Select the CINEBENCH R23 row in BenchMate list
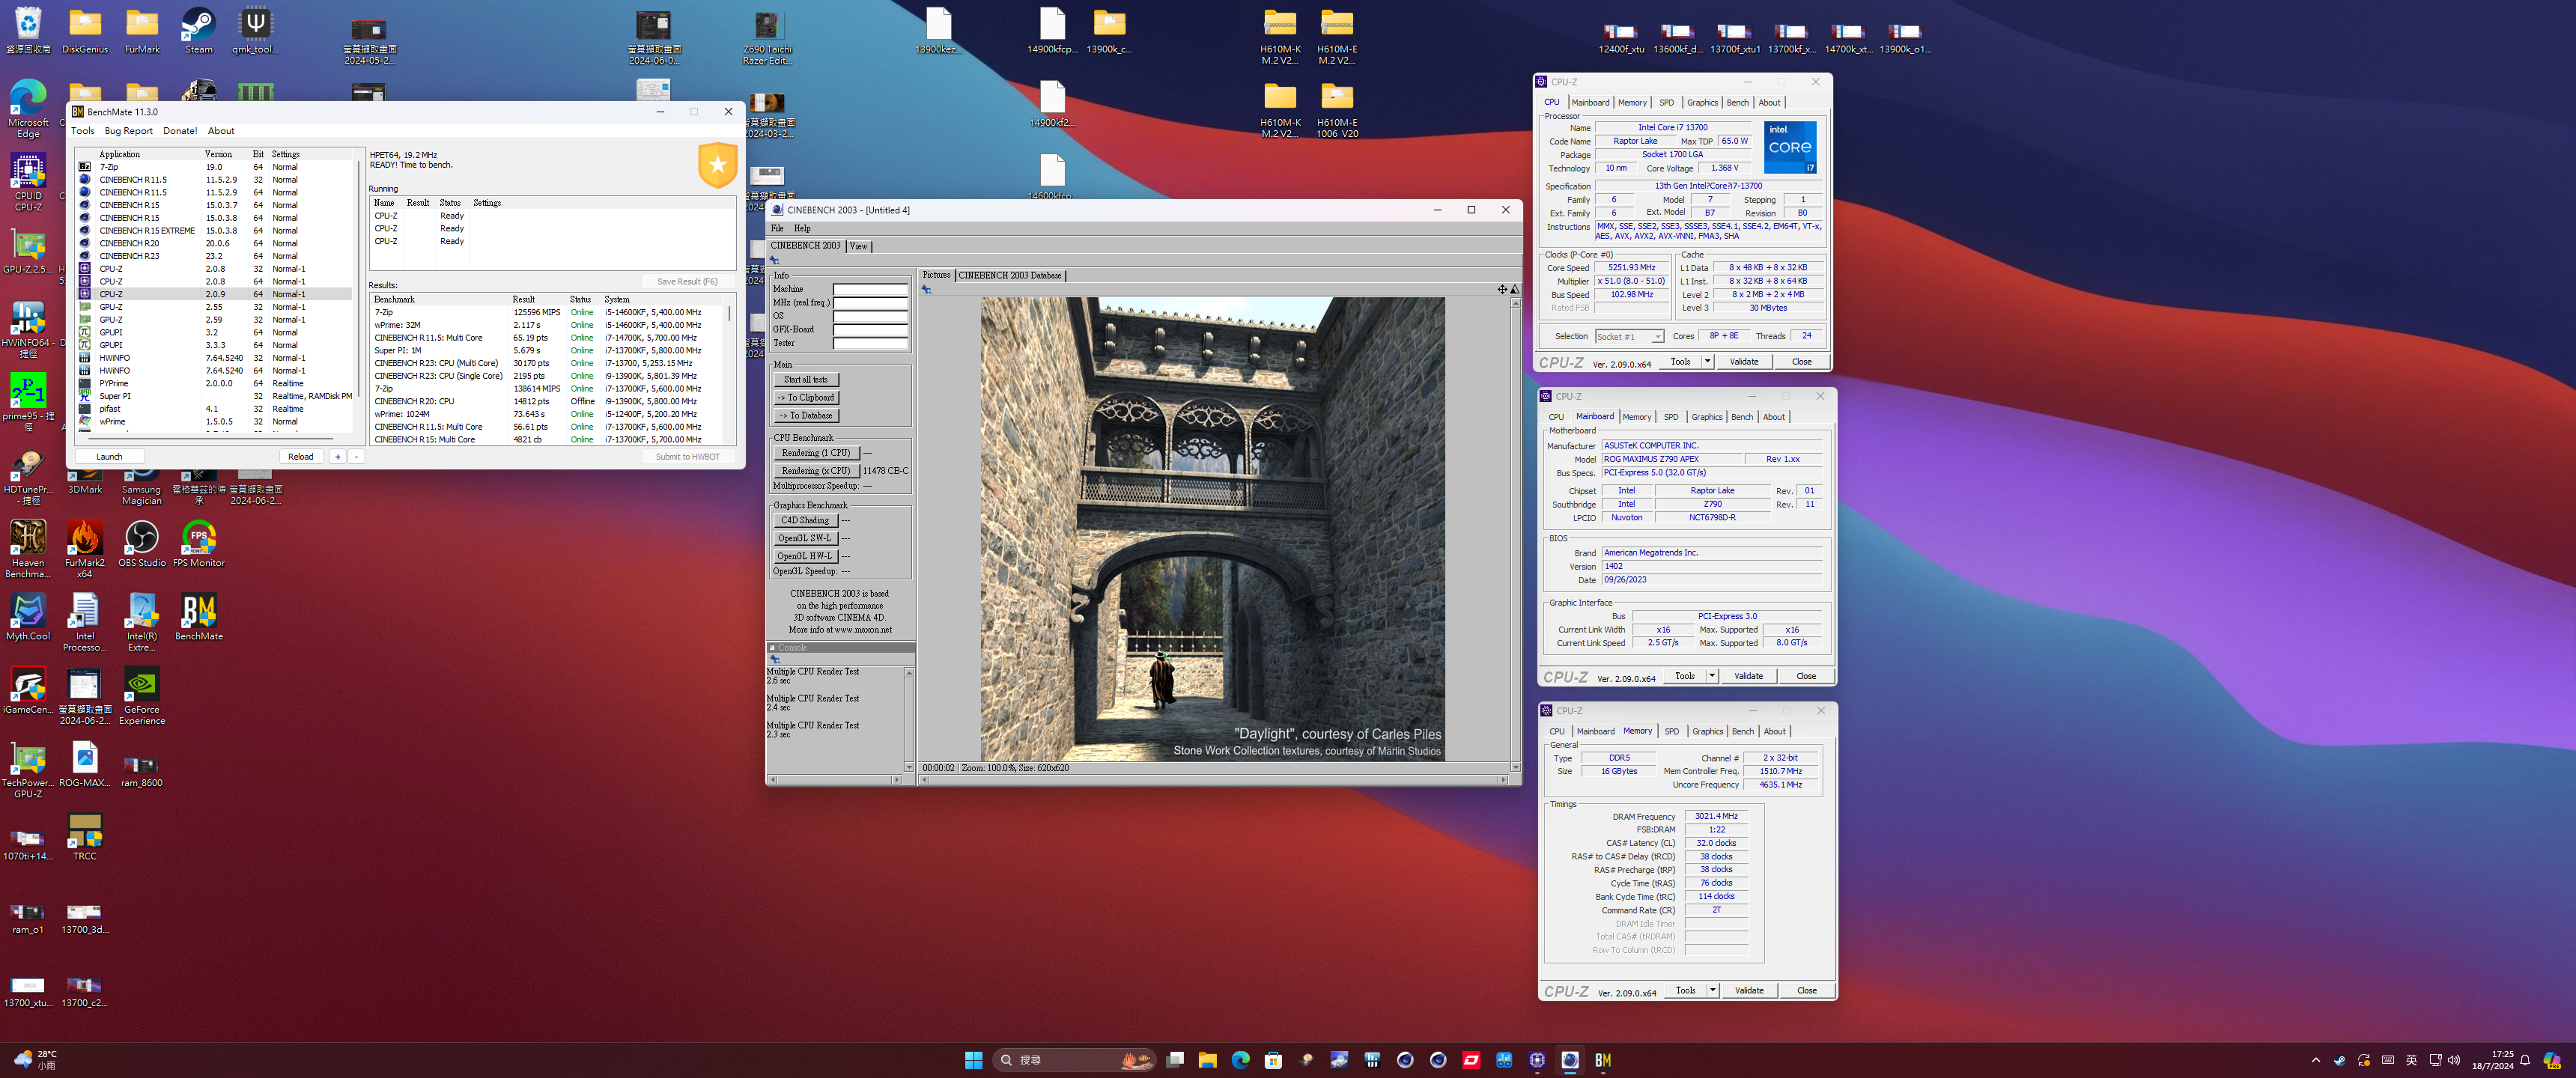Image resolution: width=2576 pixels, height=1078 pixels. click(214, 256)
